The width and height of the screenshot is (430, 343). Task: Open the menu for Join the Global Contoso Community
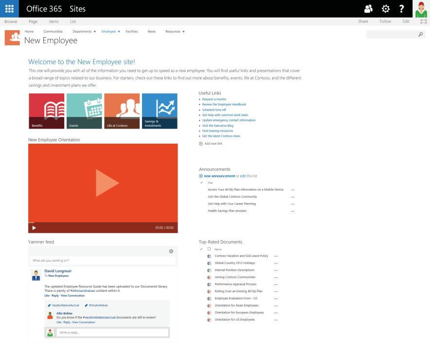293,197
